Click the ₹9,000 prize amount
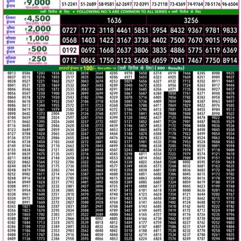The height and width of the screenshot is (241, 241). point(37,3)
